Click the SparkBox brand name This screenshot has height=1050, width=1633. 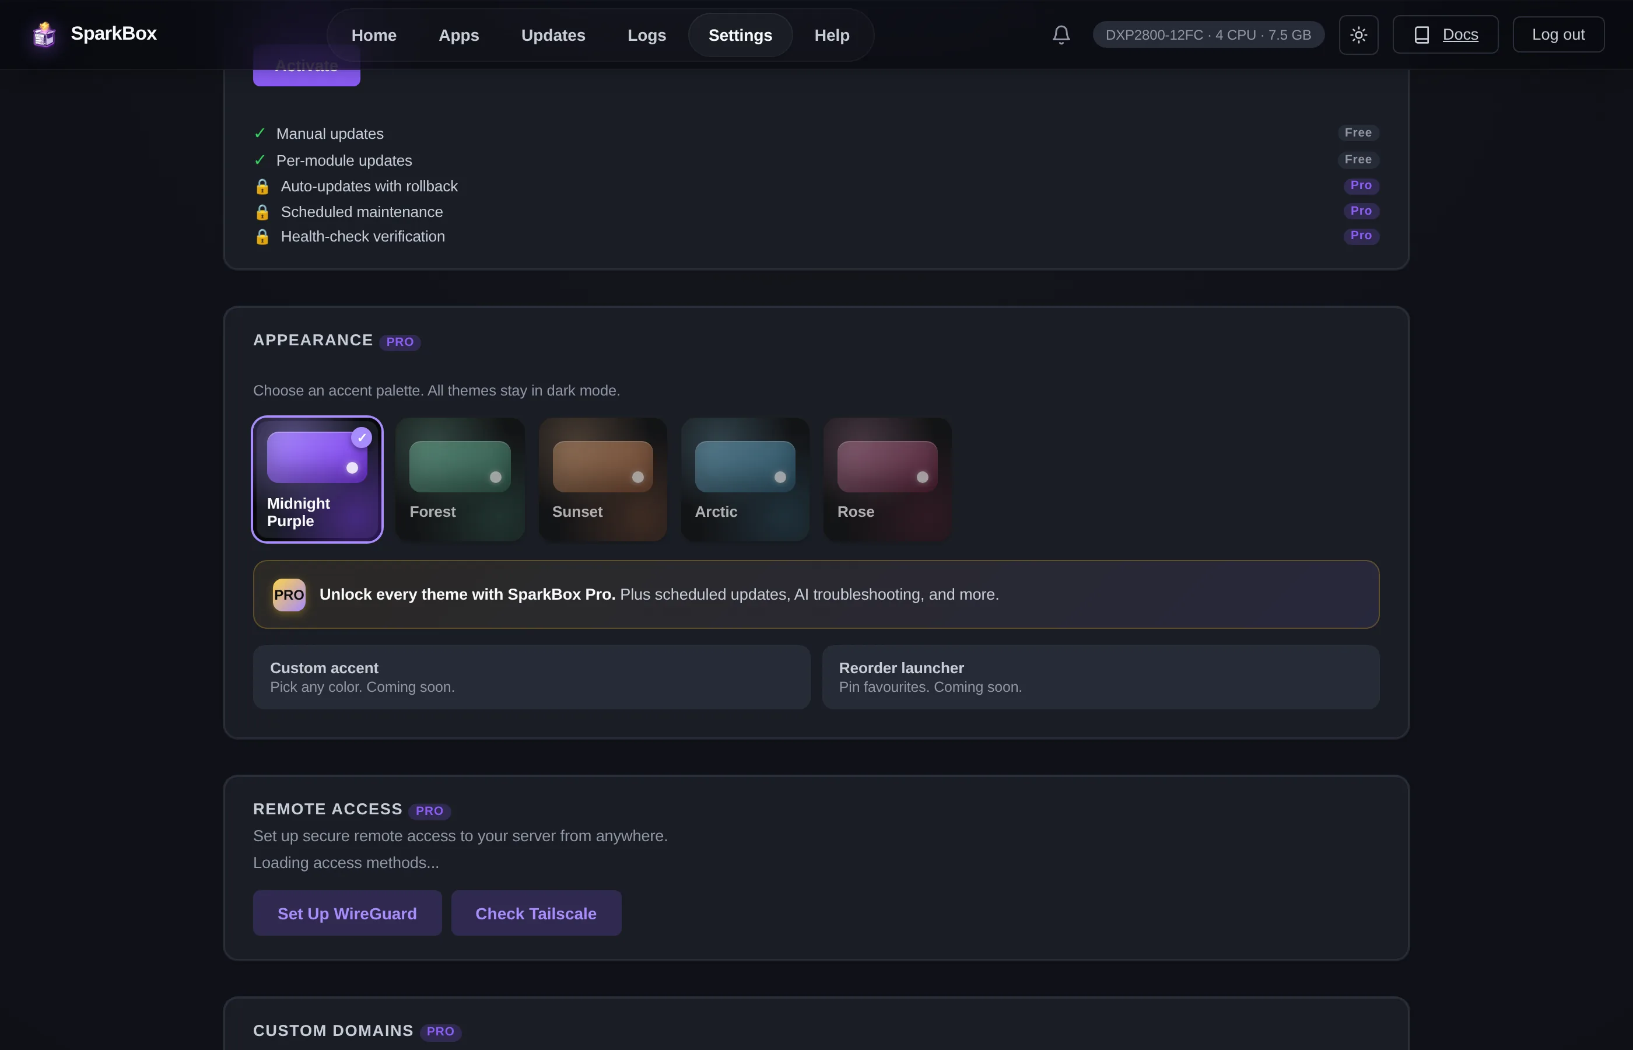(114, 33)
